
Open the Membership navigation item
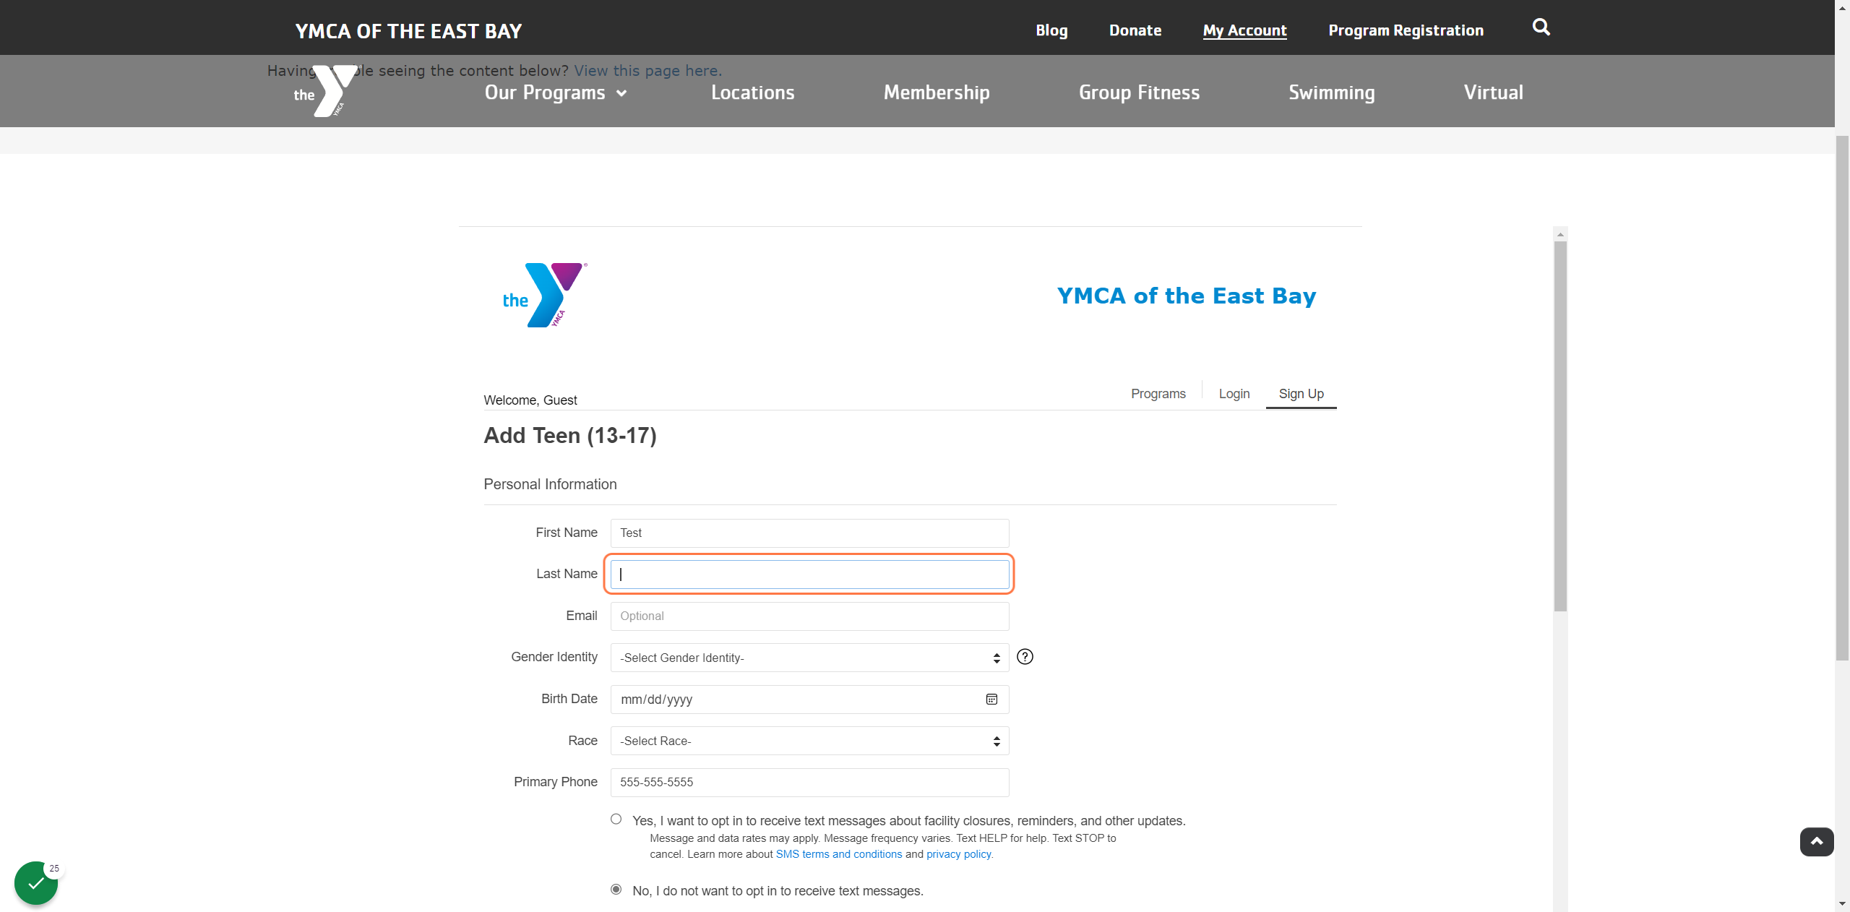click(x=937, y=93)
